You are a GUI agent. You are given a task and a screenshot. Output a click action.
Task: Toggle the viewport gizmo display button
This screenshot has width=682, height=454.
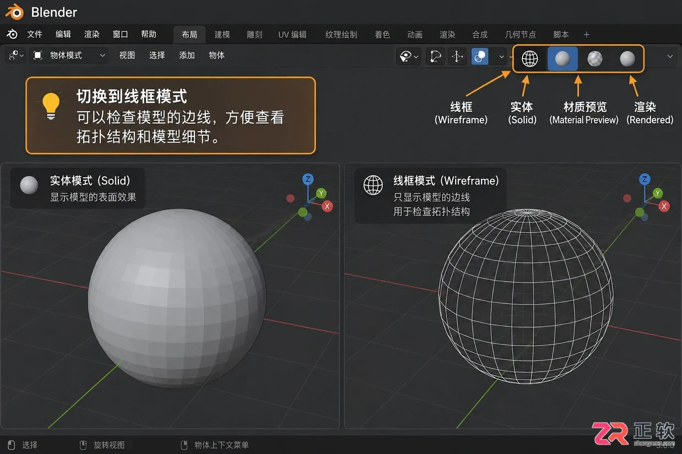457,56
